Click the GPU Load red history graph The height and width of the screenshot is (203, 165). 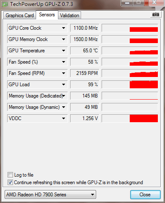[x=130, y=85]
